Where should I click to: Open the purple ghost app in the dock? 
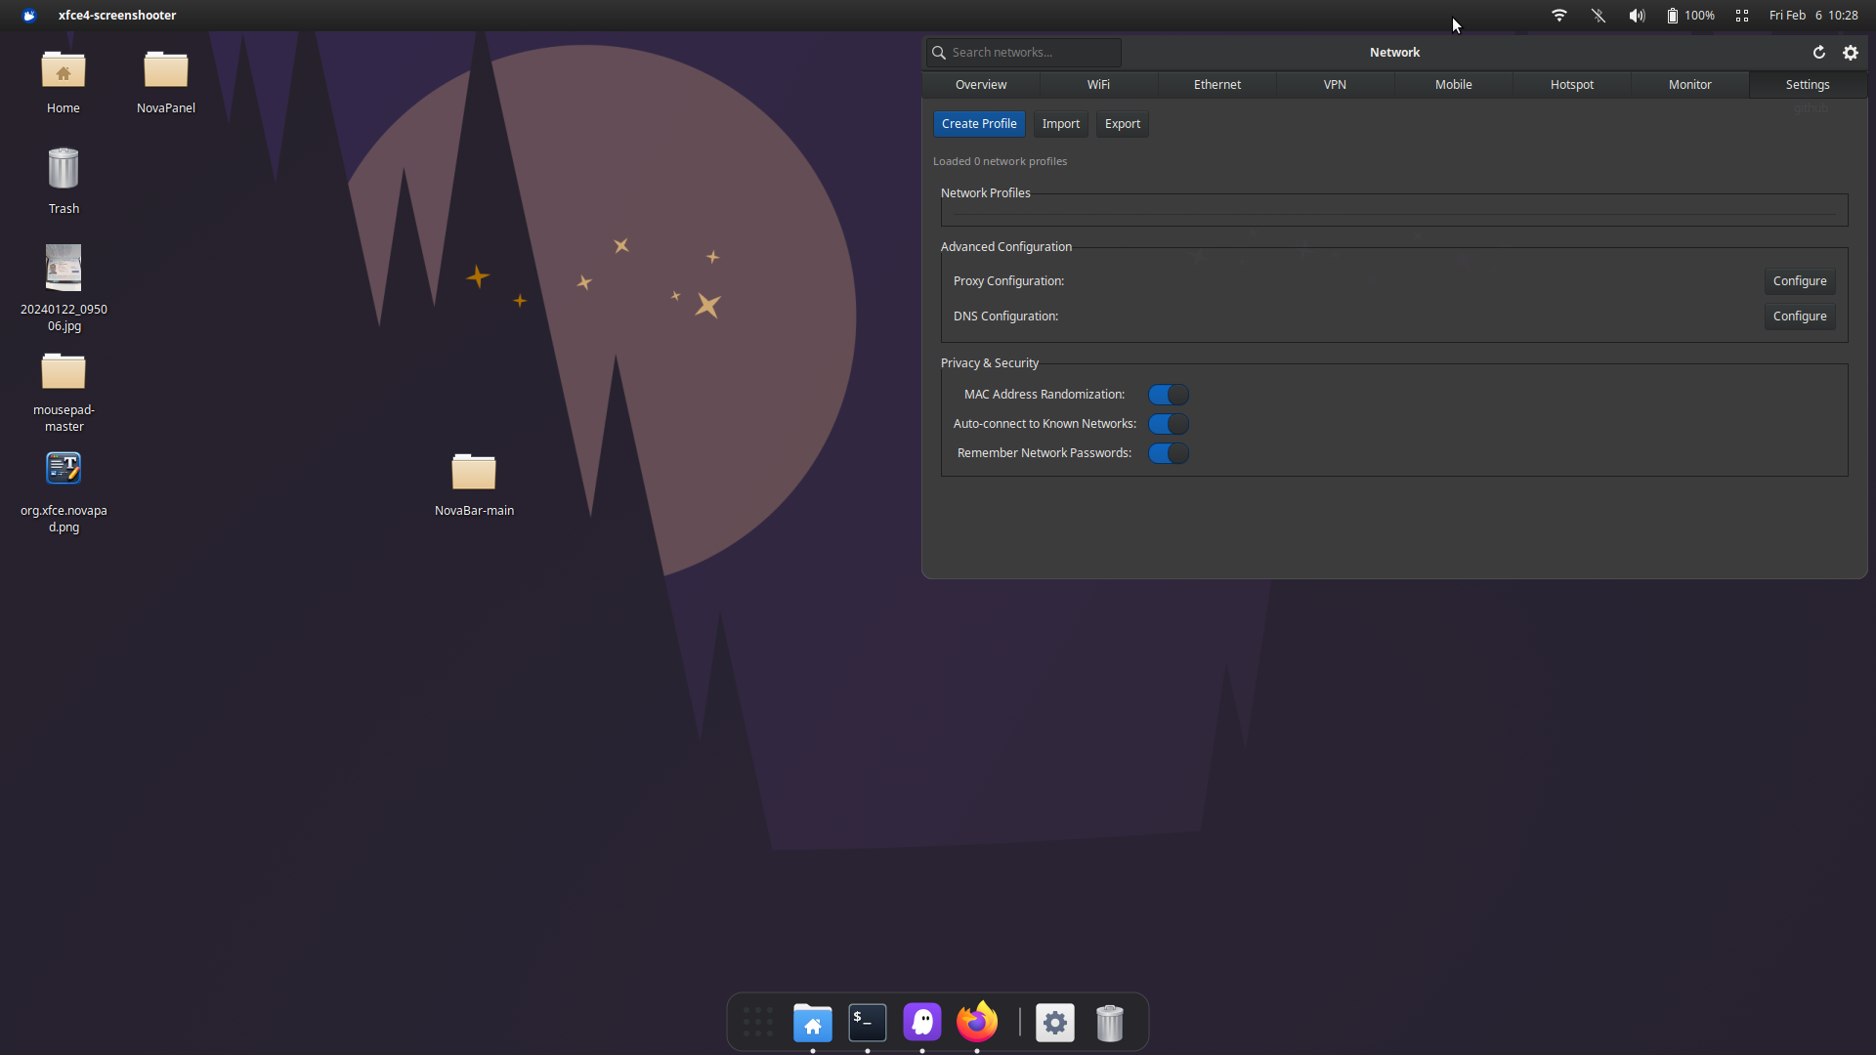[x=922, y=1023]
